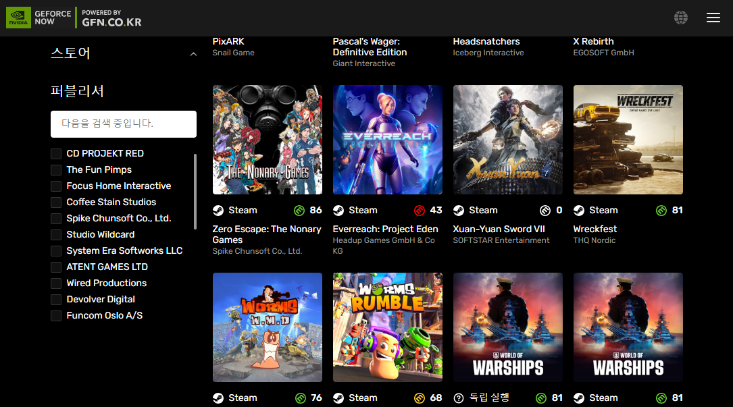Viewport: 733px width, 407px height.
Task: Open Xuan-Yuan Sword VII cover art
Action: coord(507,140)
